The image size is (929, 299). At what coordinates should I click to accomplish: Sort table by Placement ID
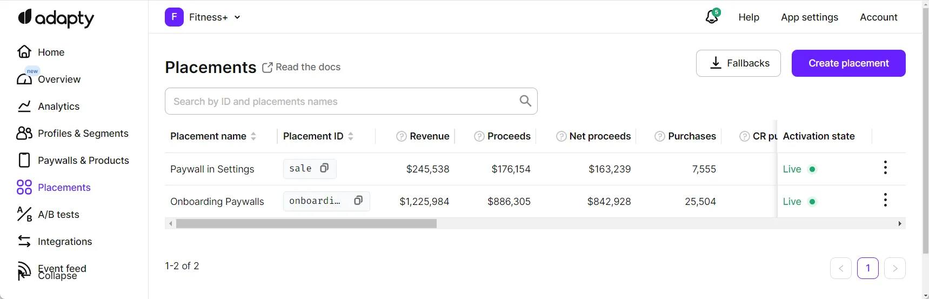click(351, 136)
